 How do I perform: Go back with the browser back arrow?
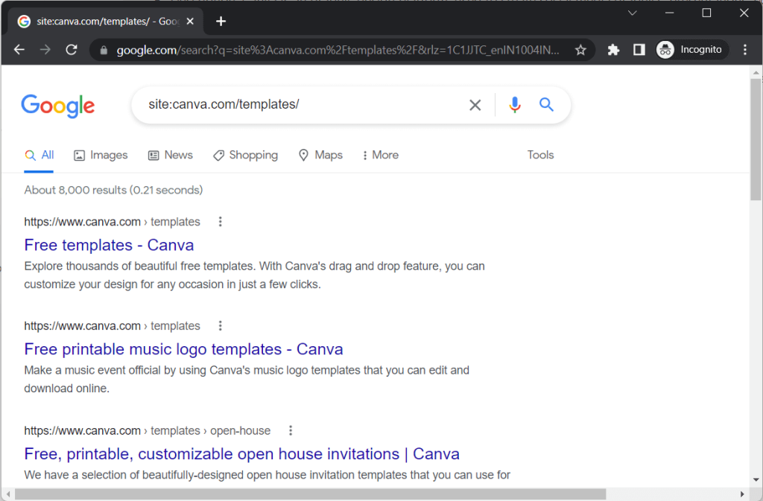pos(19,50)
